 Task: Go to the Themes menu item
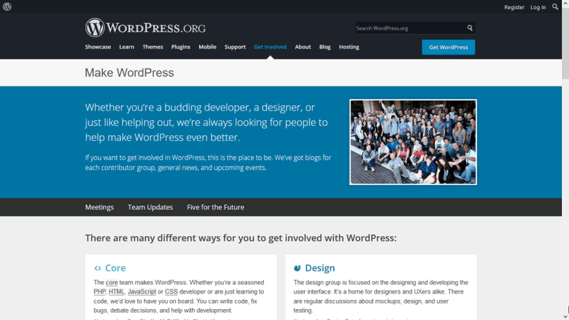(x=153, y=47)
